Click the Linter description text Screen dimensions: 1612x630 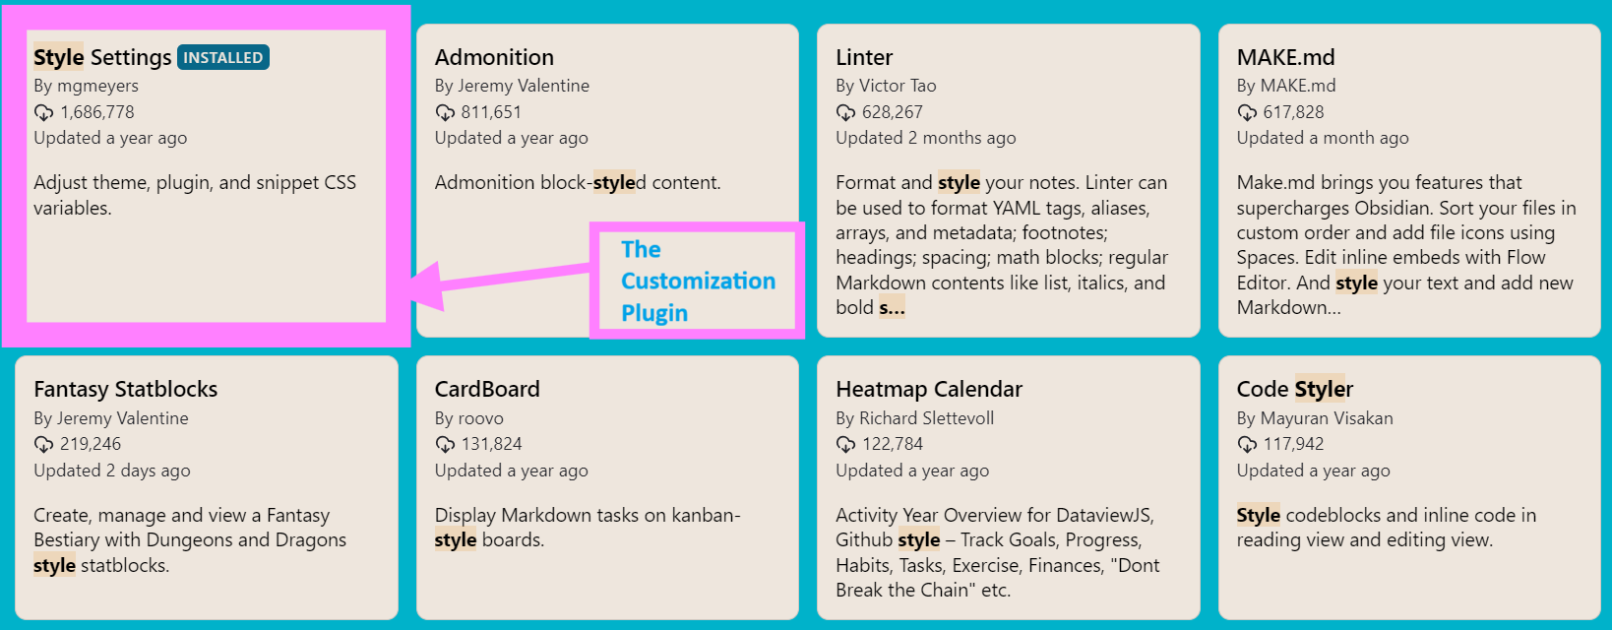click(x=1002, y=245)
